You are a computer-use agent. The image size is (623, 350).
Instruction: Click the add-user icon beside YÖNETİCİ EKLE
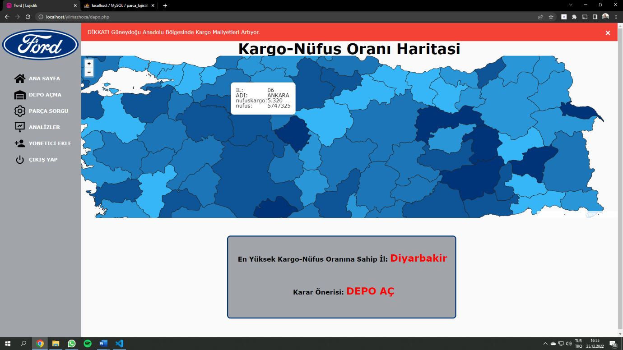[x=20, y=143]
